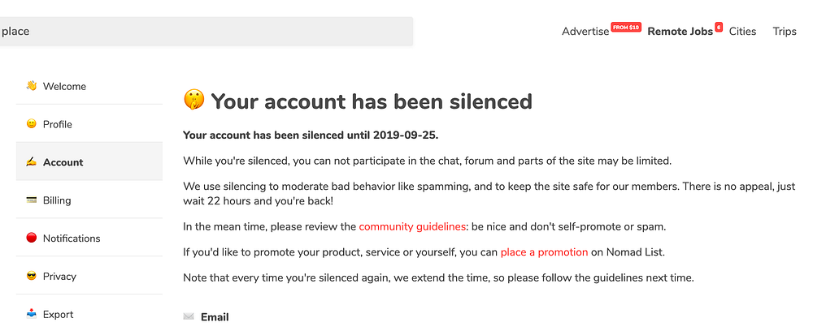Click the smiley face Profile icon
This screenshot has width=813, height=331.
point(32,124)
